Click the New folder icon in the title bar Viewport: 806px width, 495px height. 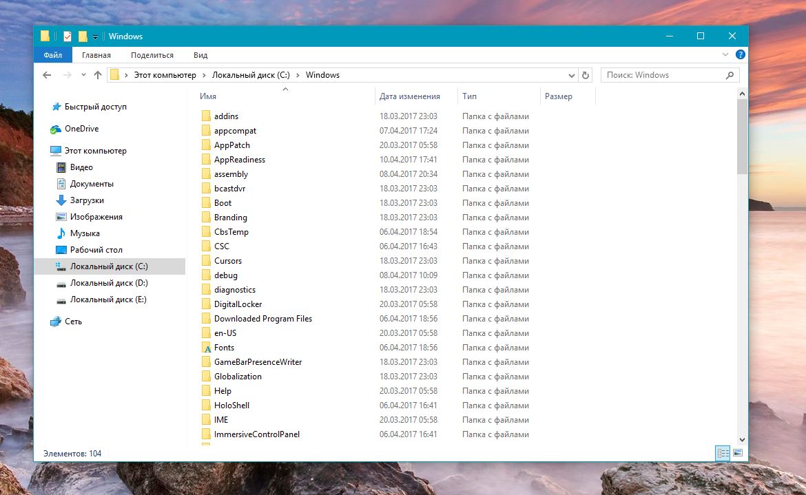click(83, 36)
